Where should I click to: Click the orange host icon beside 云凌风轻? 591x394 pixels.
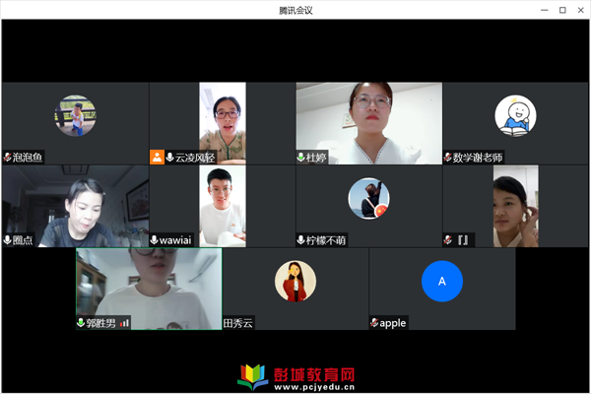[157, 158]
